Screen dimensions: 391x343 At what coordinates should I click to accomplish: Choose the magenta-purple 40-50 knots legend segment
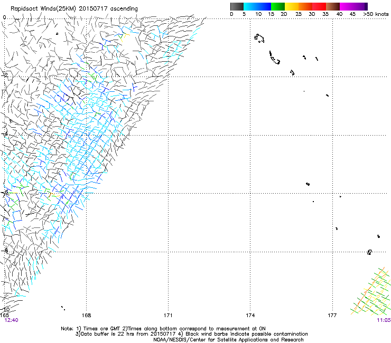click(353, 6)
